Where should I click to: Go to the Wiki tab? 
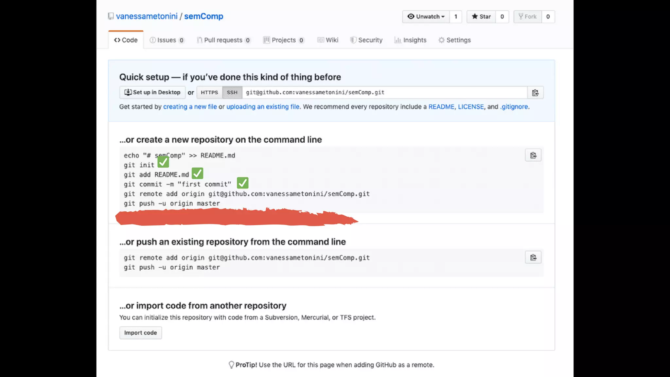click(x=328, y=40)
